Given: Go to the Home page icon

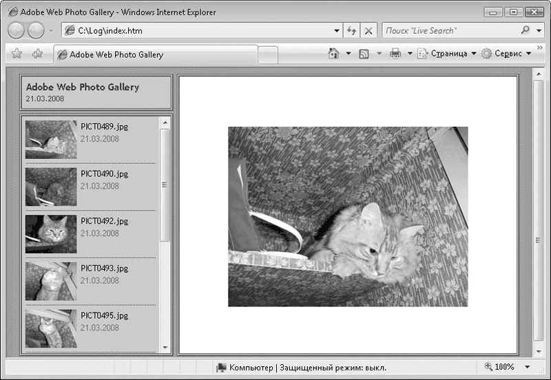Looking at the screenshot, I should (333, 54).
